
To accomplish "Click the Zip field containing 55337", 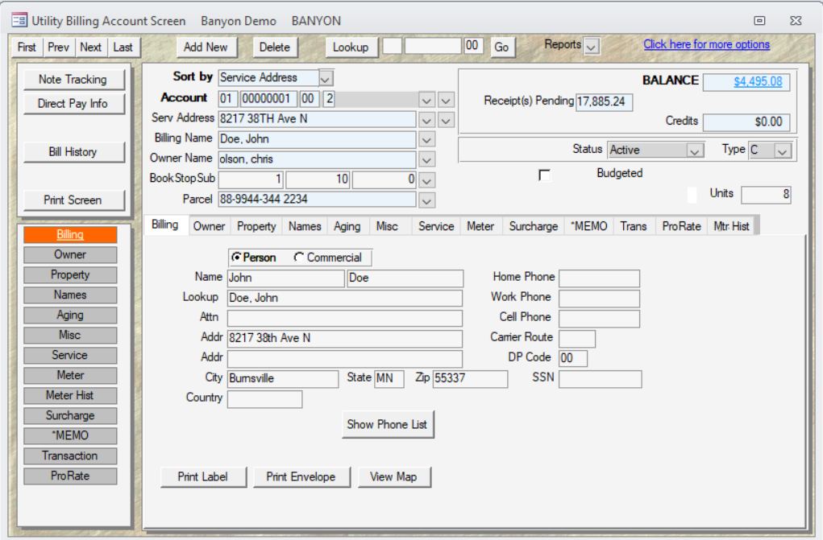I will tap(470, 378).
